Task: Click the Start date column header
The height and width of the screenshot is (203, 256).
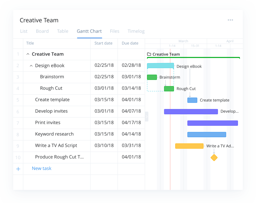Action: pos(103,43)
